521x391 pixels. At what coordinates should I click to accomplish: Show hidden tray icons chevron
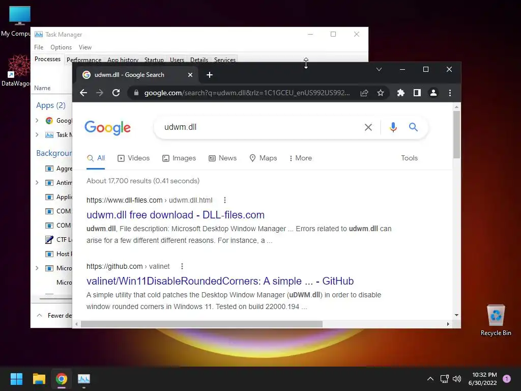point(430,379)
